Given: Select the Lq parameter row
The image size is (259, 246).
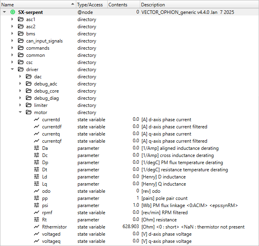Looking at the screenshot, I should tap(129, 184).
